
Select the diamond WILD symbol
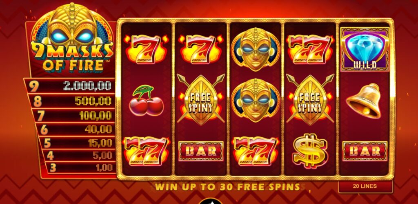coord(365,49)
